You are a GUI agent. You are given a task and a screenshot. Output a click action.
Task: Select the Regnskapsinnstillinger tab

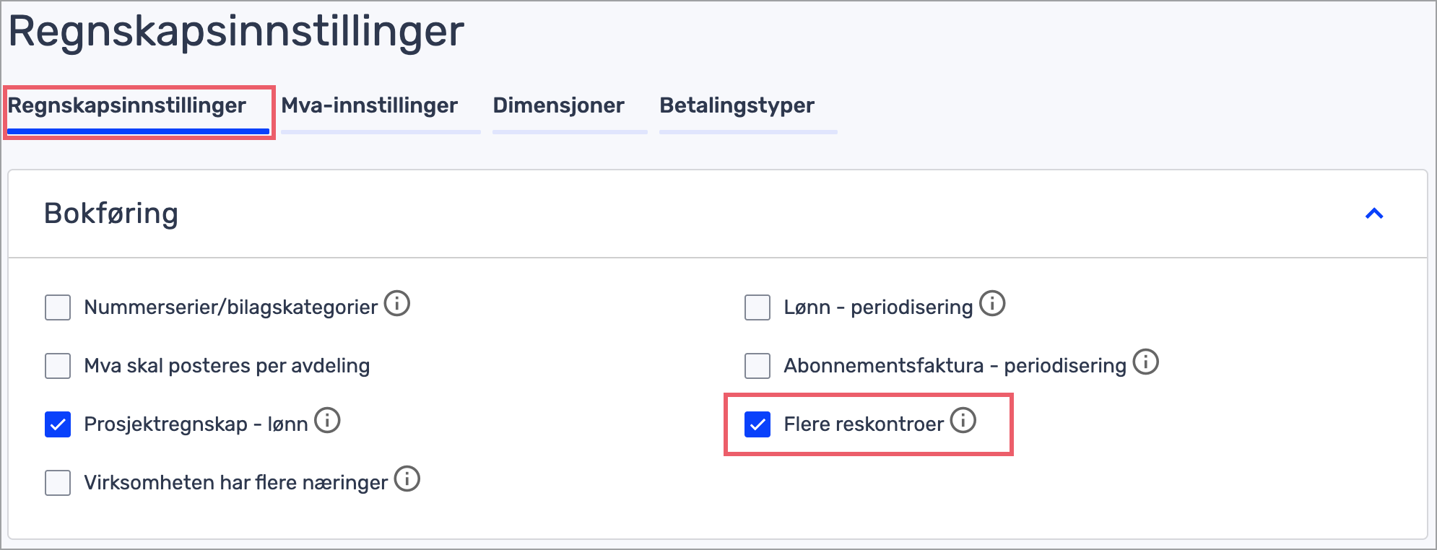127,106
